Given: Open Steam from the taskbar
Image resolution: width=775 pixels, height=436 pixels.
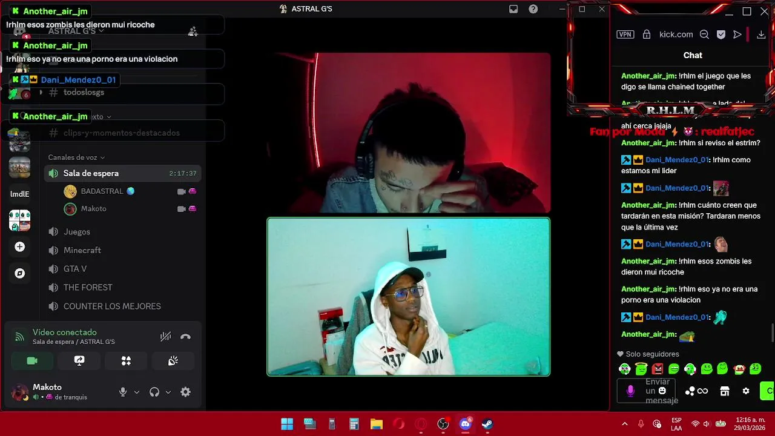Looking at the screenshot, I should (x=487, y=424).
